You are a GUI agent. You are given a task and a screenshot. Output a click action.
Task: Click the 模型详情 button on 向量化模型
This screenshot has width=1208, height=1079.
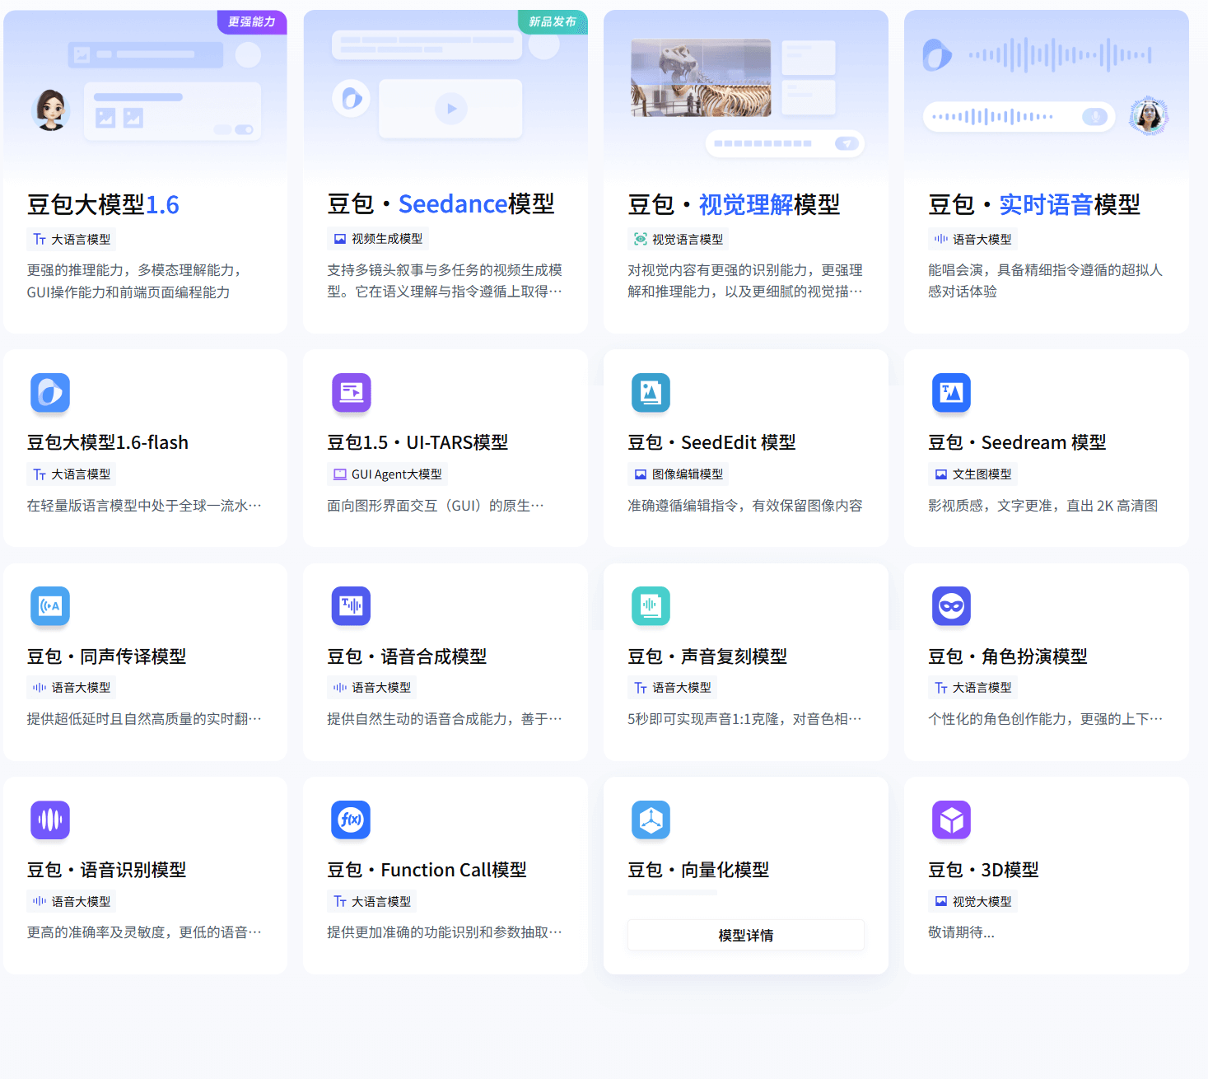(x=745, y=935)
